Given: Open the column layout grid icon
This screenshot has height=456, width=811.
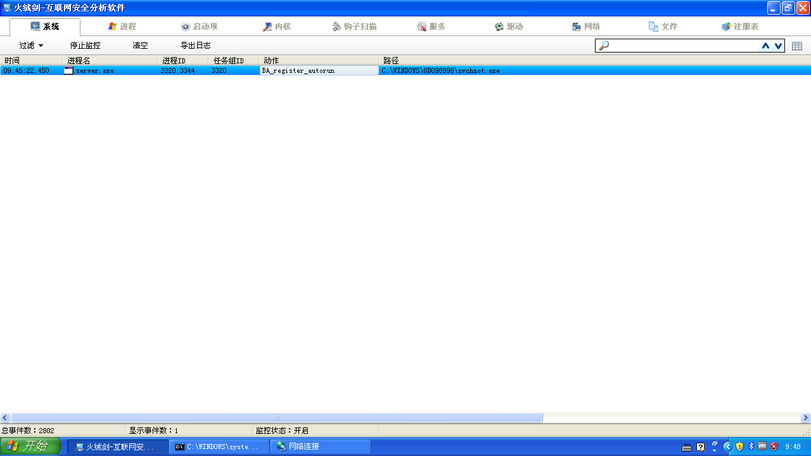Looking at the screenshot, I should pyautogui.click(x=797, y=46).
